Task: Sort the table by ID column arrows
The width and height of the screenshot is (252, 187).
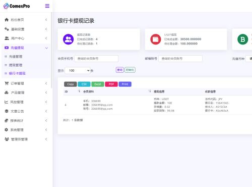Action: (79, 91)
